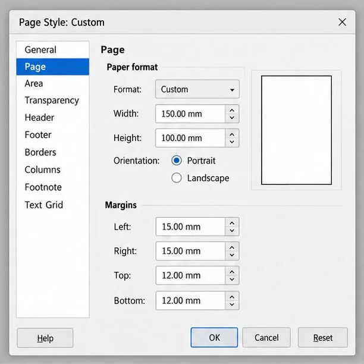Image resolution: width=364 pixels, height=364 pixels.
Task: Click the Bottom margin field
Action: click(x=190, y=300)
